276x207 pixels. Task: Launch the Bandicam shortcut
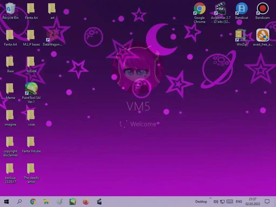(263, 11)
